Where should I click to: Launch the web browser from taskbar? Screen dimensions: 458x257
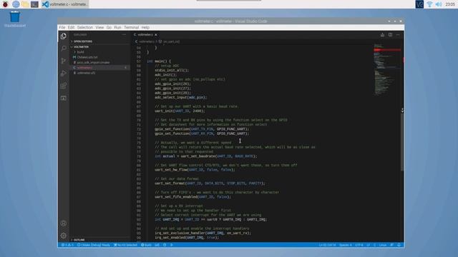16,4
